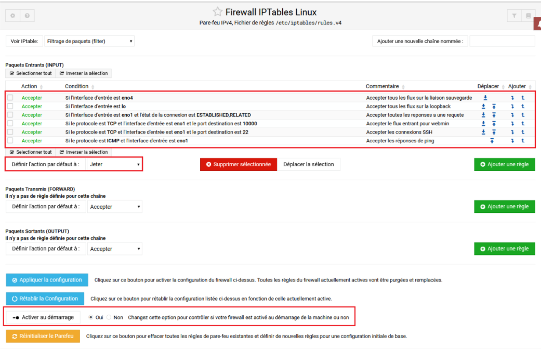The height and width of the screenshot is (349, 541).
Task: Click the help question mark icon
Action: coord(27,16)
